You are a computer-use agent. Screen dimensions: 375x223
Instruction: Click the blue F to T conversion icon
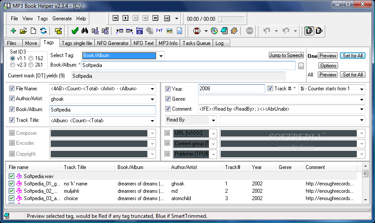coord(159,31)
